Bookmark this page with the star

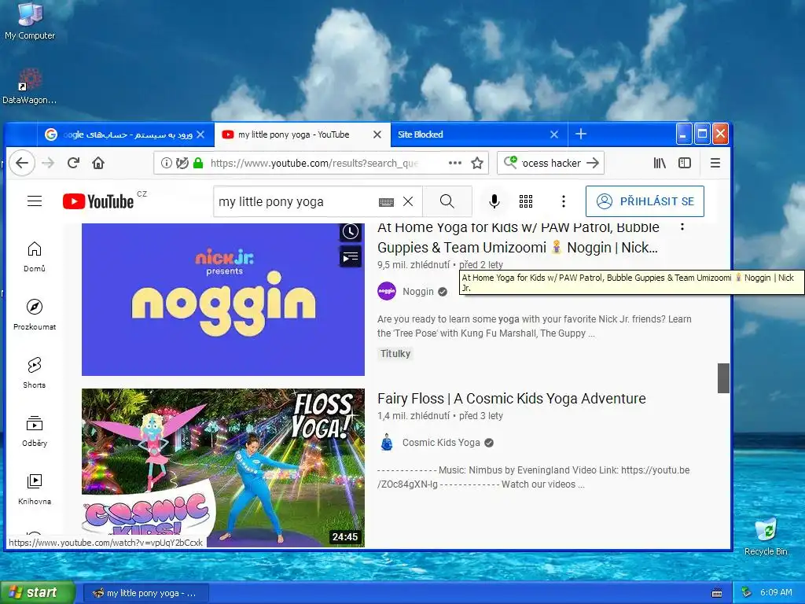click(477, 164)
